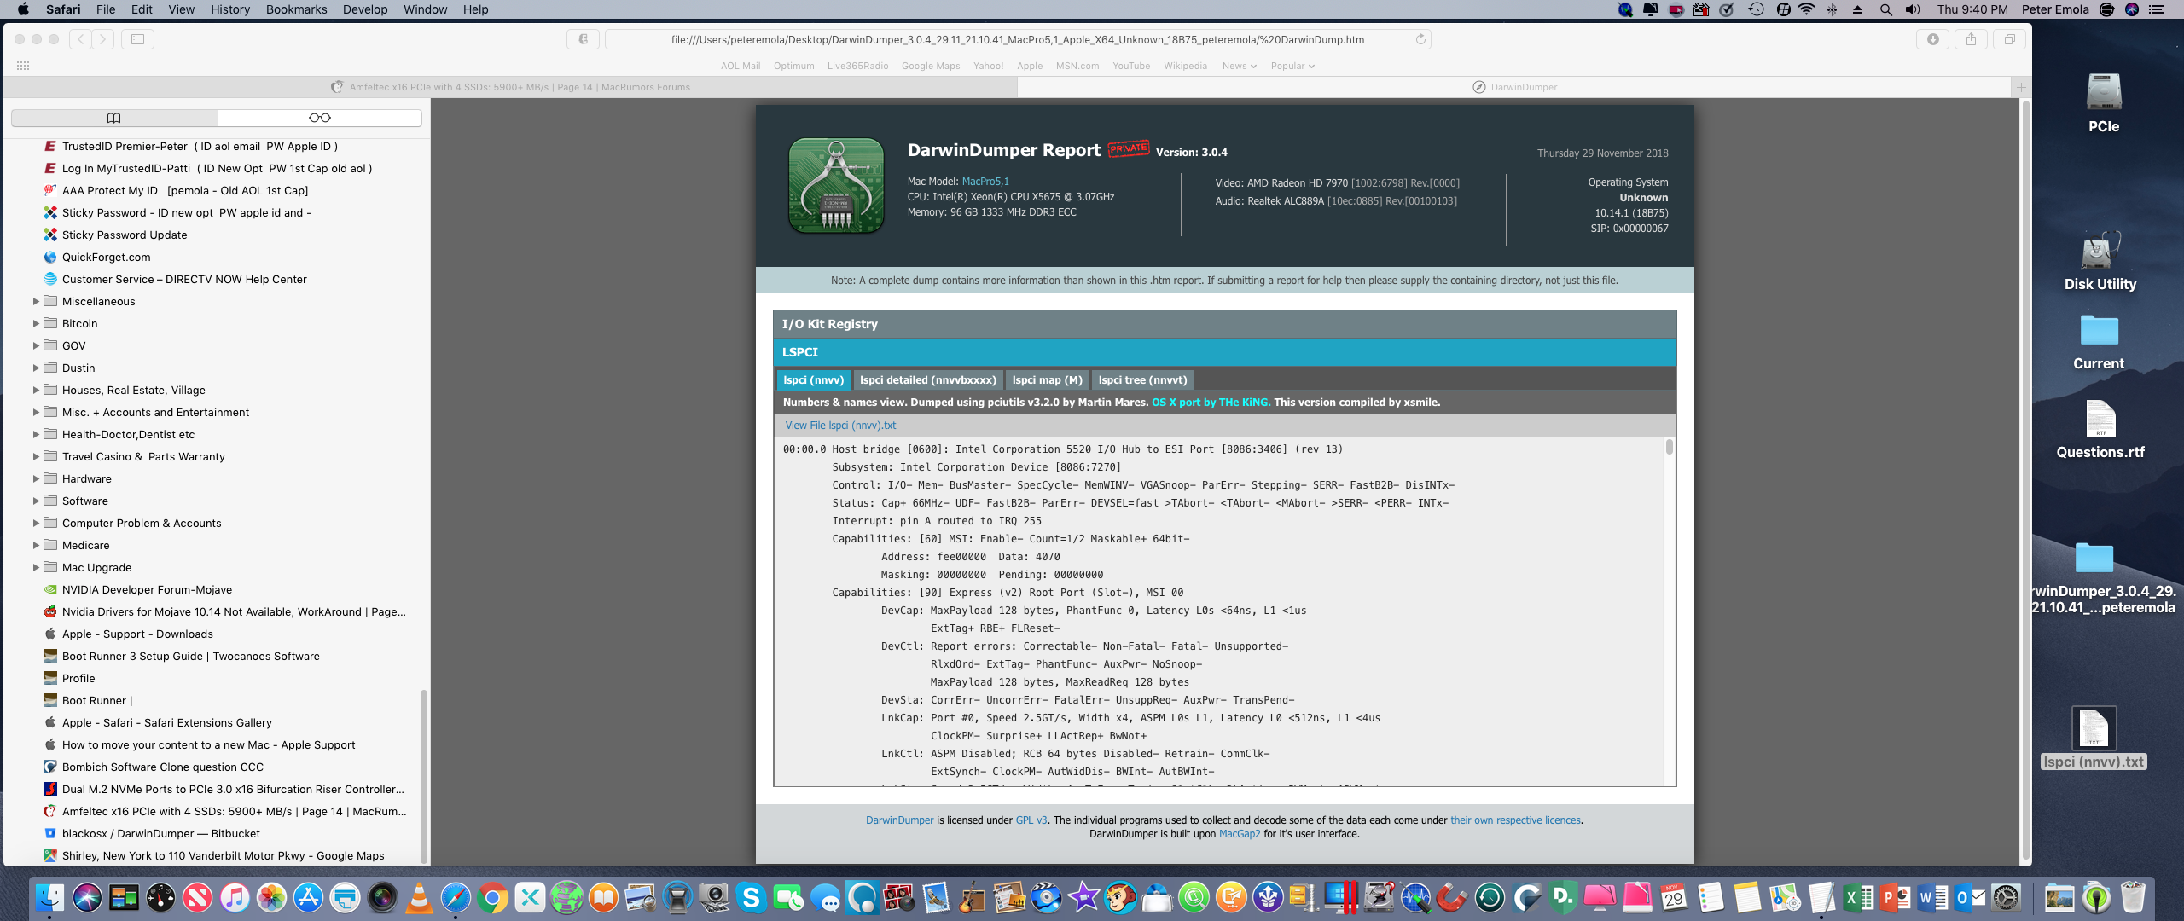Open a new tab with plus button

click(2020, 87)
